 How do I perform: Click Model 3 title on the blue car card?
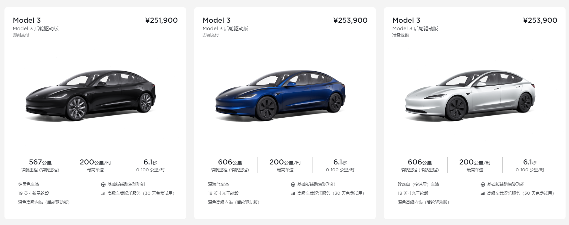pos(217,20)
